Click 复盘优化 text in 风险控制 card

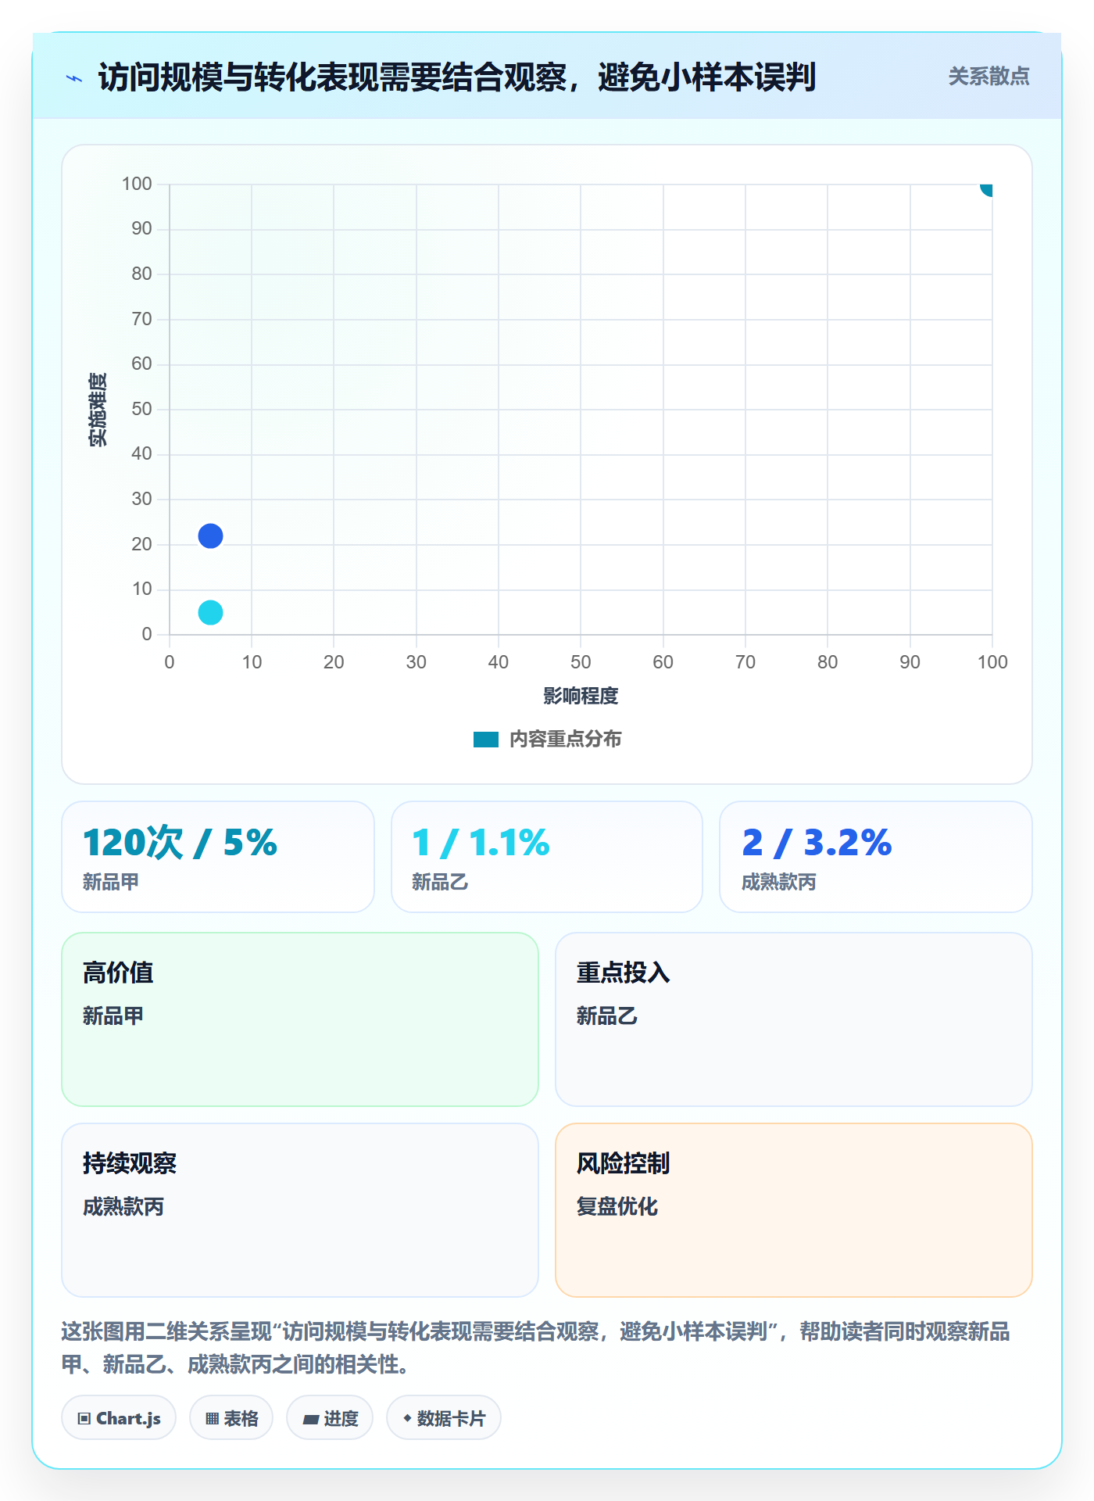[x=617, y=1206]
